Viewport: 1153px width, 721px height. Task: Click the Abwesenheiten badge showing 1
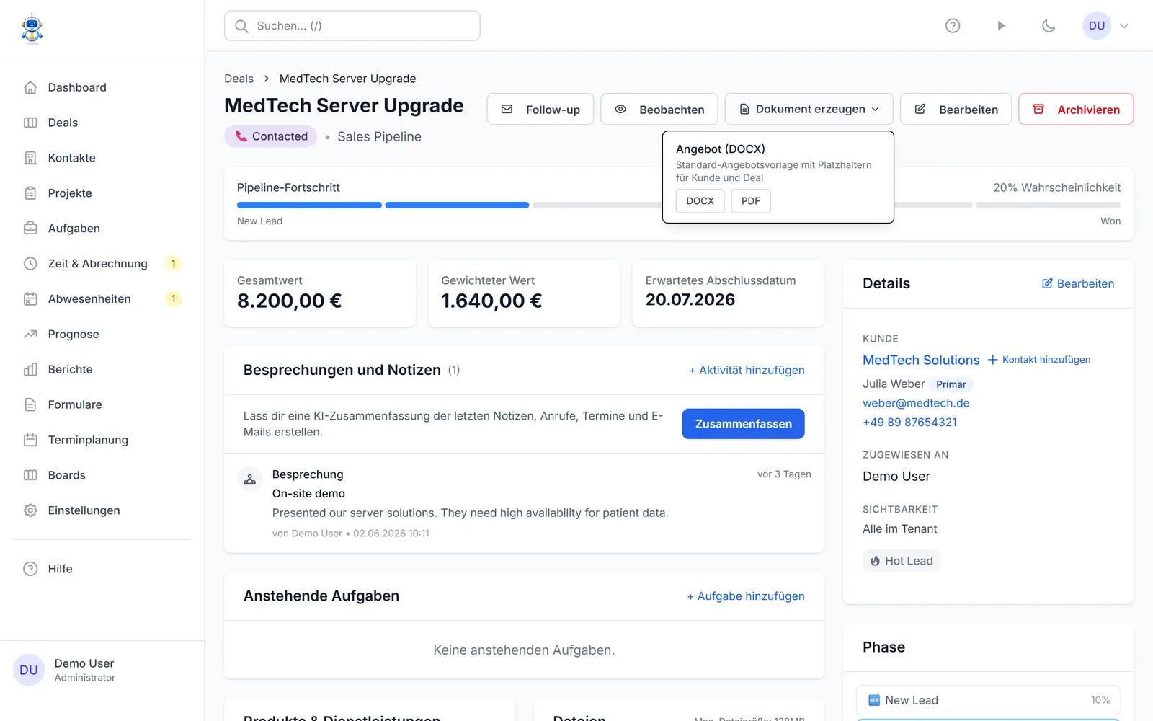click(x=173, y=299)
